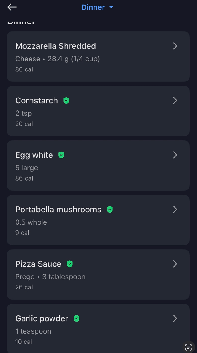The width and height of the screenshot is (197, 353).
Task: Tap the barcode scan icon
Action: (188, 347)
